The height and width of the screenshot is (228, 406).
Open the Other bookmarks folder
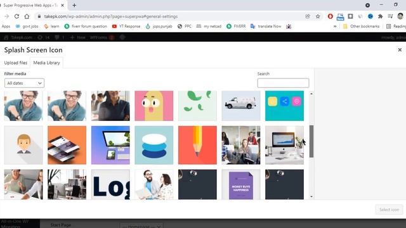point(361,26)
